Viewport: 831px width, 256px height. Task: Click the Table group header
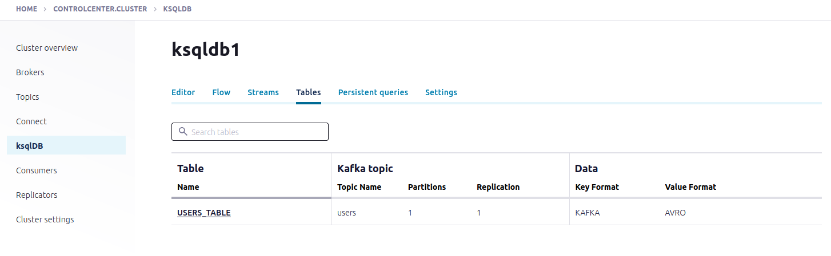point(190,169)
